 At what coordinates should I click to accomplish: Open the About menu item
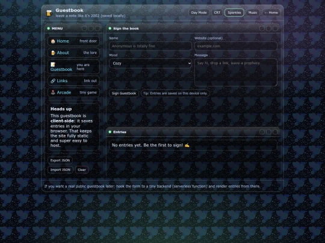coord(73,53)
